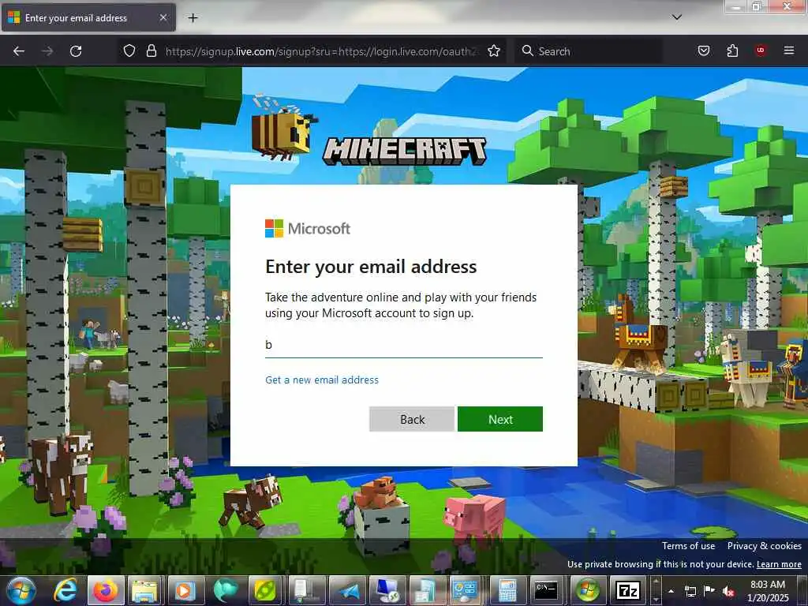Click the Microsoft logo
This screenshot has width=808, height=606.
[308, 228]
